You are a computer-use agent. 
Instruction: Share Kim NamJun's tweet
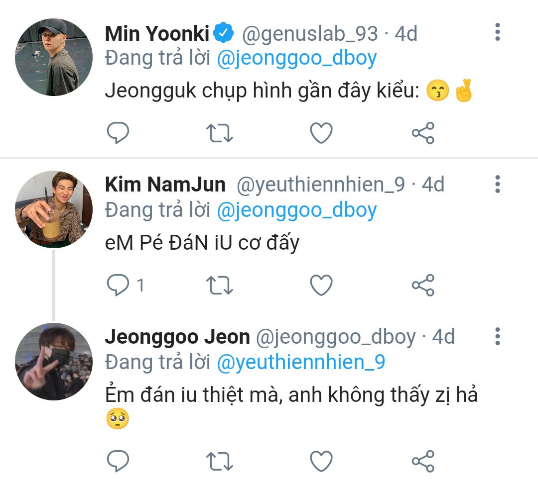click(423, 285)
